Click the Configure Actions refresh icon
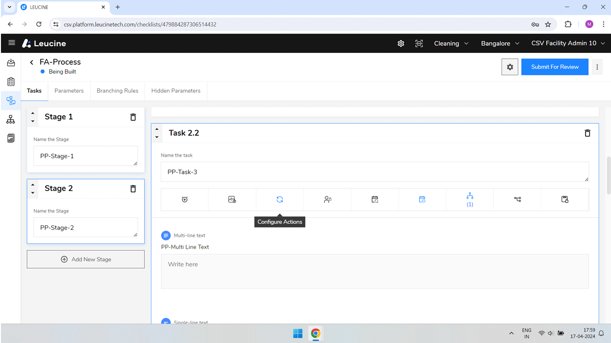This screenshot has height=343, width=611. [x=280, y=200]
